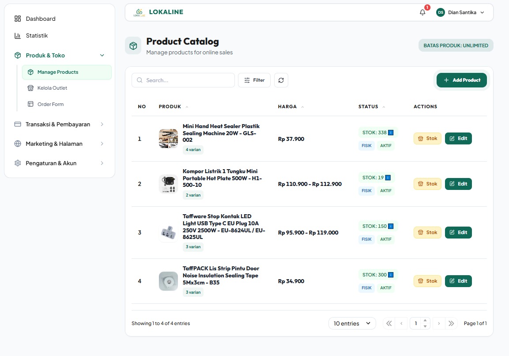Click Kompor Listrik product thumbnail

point(168,184)
